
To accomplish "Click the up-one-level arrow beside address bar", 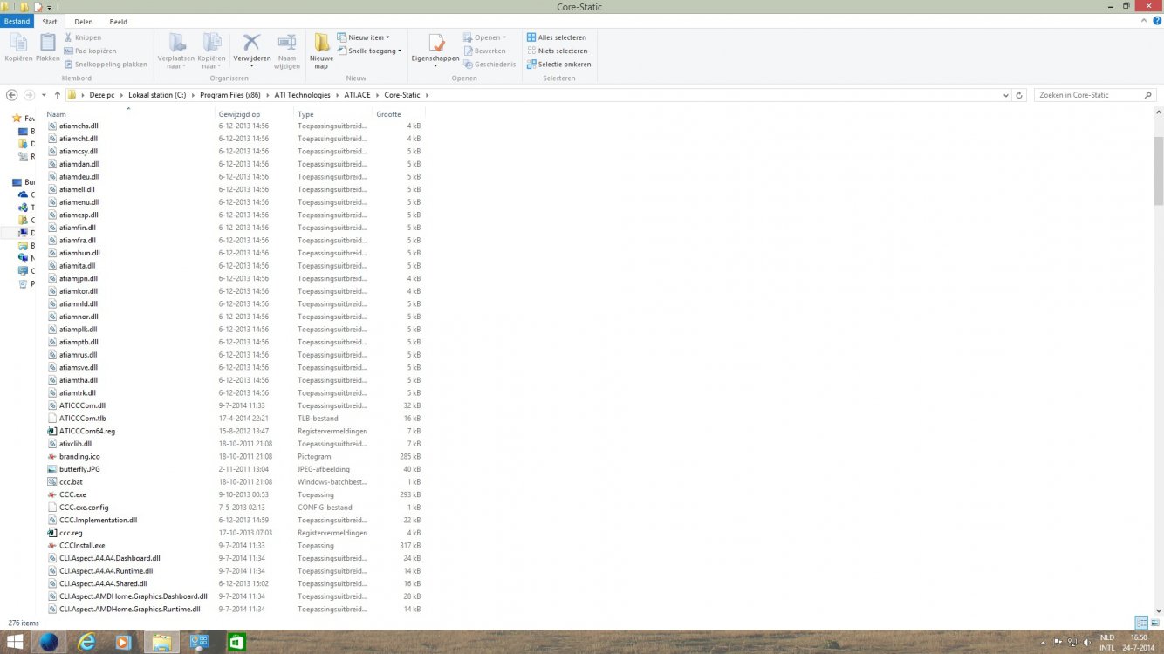I will (x=58, y=95).
